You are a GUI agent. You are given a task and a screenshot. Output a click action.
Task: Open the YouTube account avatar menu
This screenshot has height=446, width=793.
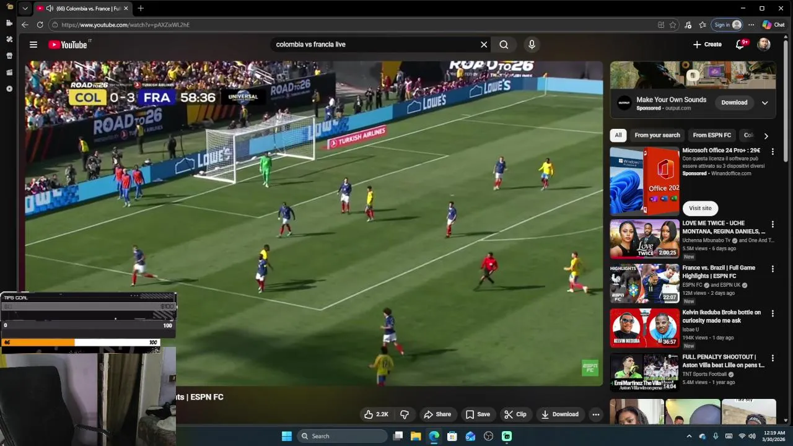pyautogui.click(x=764, y=45)
